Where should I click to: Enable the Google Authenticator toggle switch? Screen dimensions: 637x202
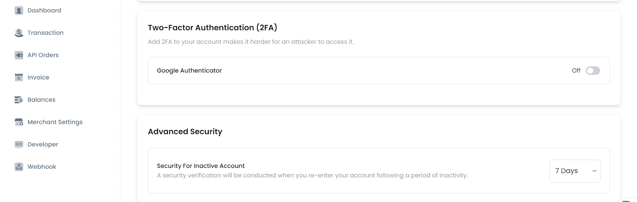[x=592, y=71]
